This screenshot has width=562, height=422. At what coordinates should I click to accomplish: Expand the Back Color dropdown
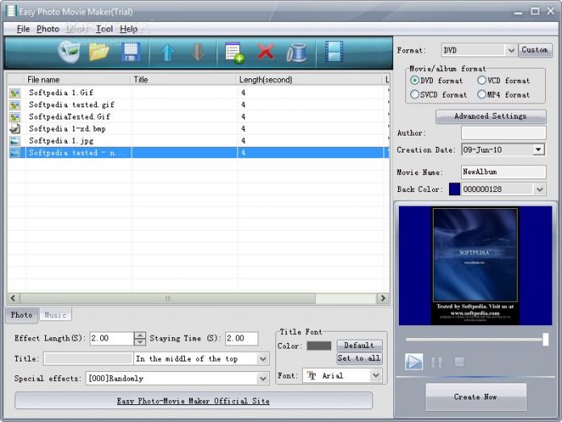[539, 190]
